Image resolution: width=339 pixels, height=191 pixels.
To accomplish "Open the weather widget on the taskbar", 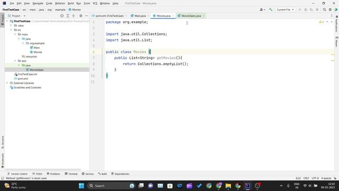I will 15,186.
